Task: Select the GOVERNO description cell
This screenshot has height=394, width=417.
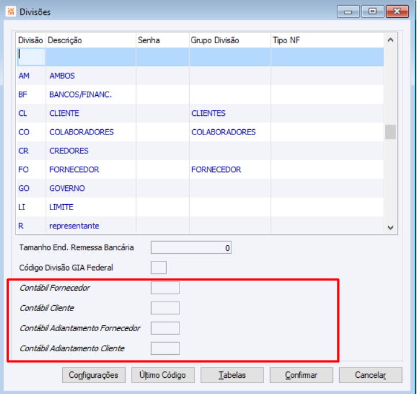Action: pos(91,189)
